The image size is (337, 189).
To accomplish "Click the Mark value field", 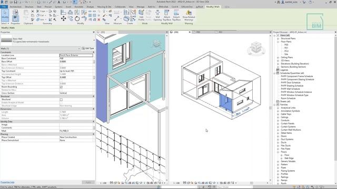I will point(76,131).
